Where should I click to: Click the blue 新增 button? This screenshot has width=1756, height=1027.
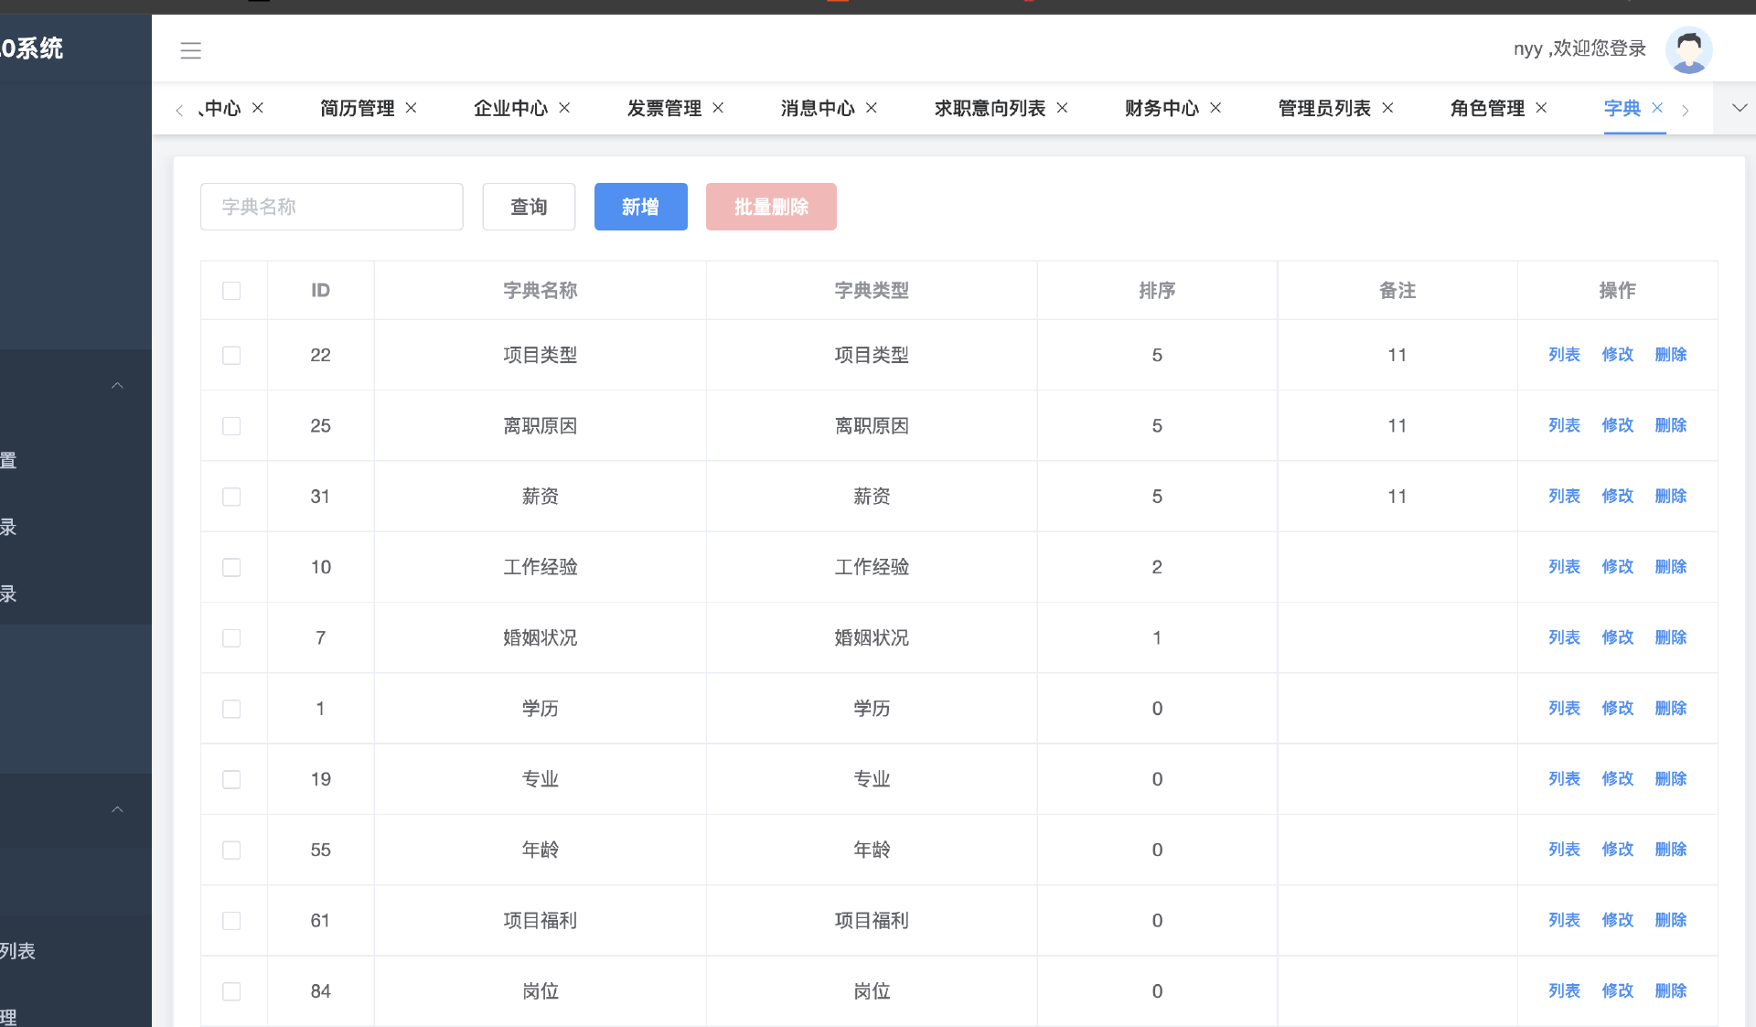[640, 207]
